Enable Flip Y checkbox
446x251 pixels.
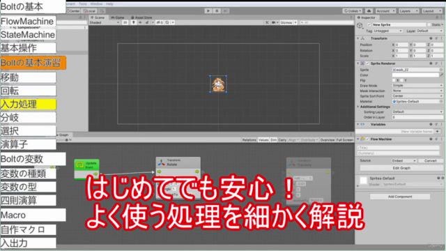tap(402, 80)
